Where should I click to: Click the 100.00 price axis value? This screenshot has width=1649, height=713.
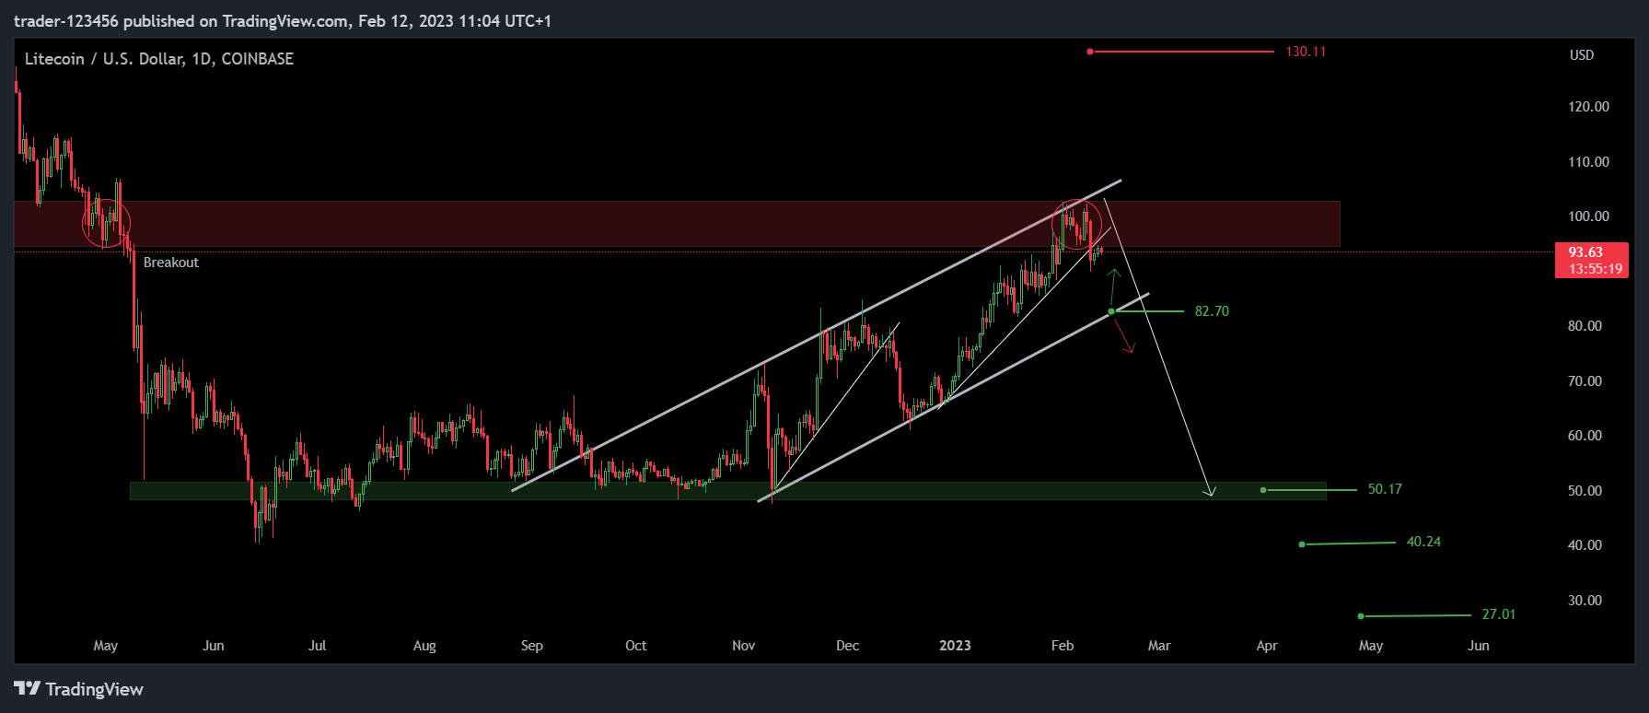click(1588, 216)
